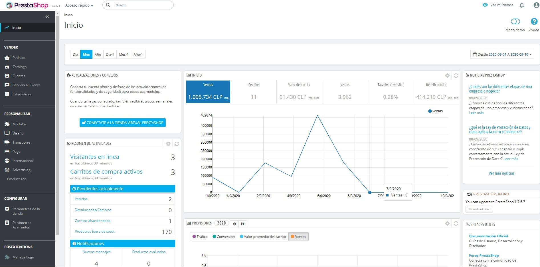Click the Ventas orange legend swatch

pos(292,237)
